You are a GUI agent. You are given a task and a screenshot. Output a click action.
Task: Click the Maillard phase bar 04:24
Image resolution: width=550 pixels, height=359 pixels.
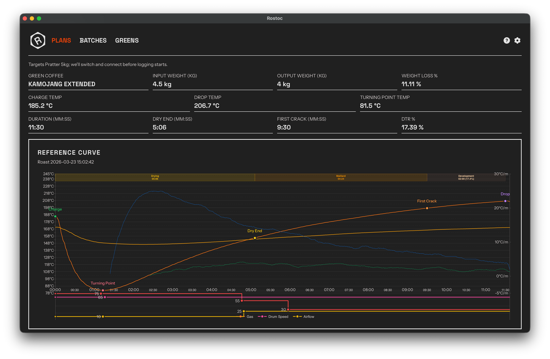click(x=341, y=177)
